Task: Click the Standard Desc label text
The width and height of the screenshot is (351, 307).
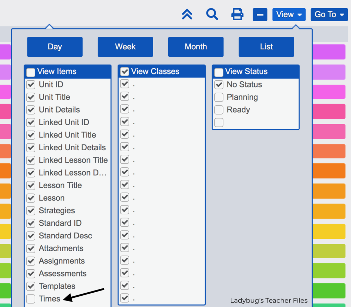Action: [65, 236]
